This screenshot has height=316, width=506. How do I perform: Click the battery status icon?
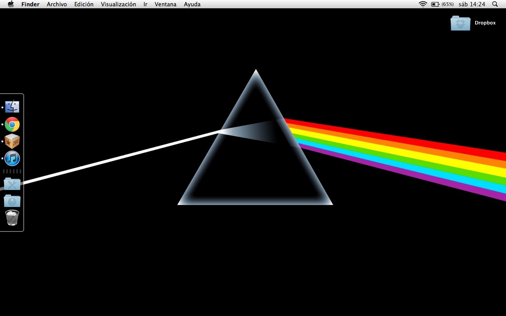(435, 4)
